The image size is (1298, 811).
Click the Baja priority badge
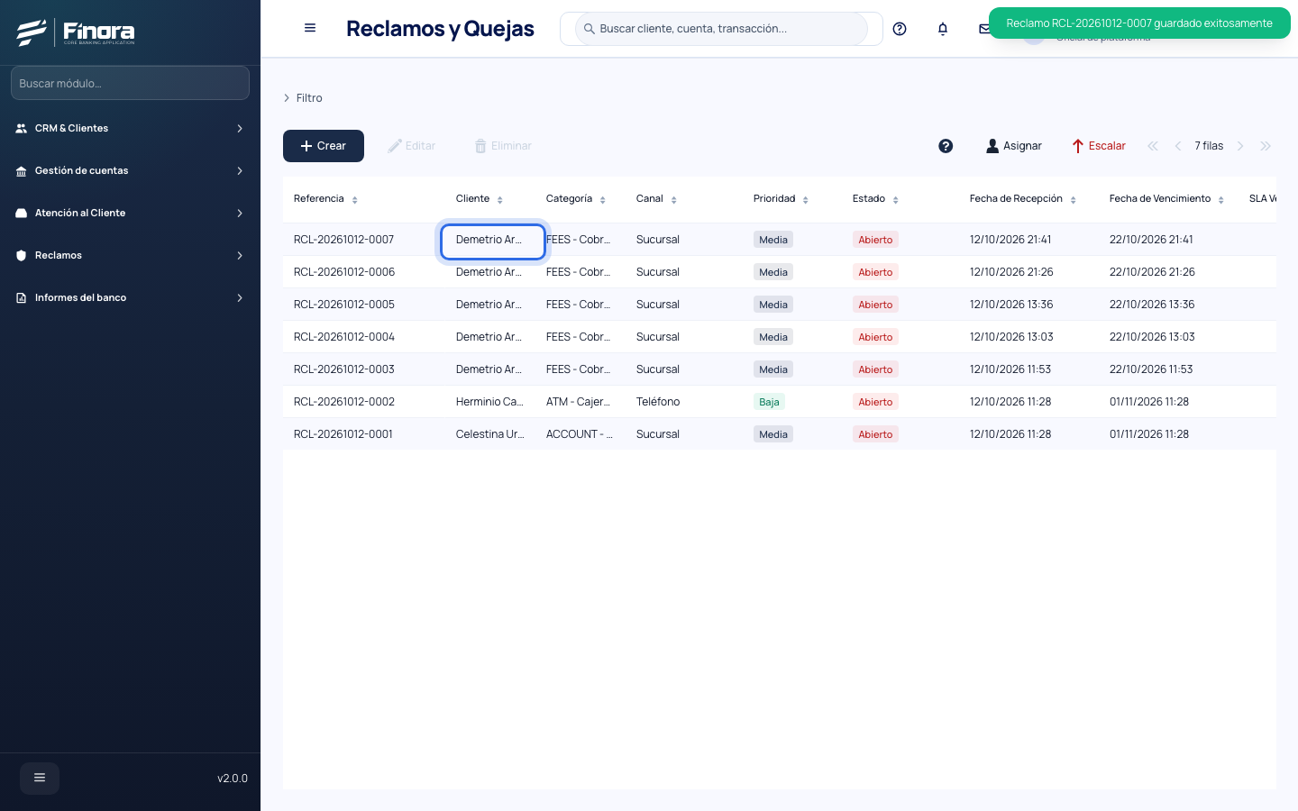tap(769, 402)
